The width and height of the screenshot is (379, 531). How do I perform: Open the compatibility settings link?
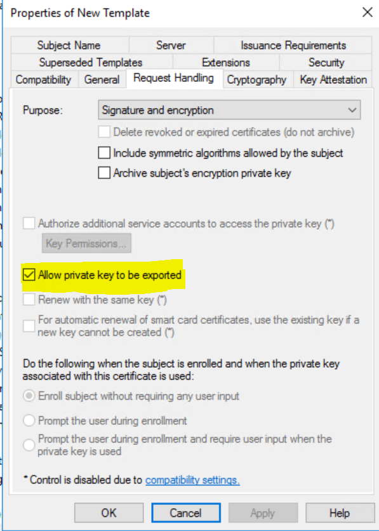click(x=192, y=480)
